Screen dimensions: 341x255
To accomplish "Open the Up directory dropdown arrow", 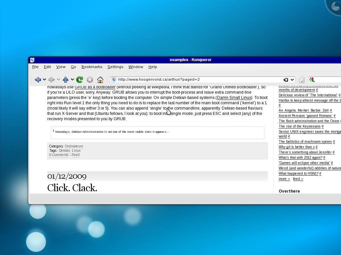I will pos(72,80).
